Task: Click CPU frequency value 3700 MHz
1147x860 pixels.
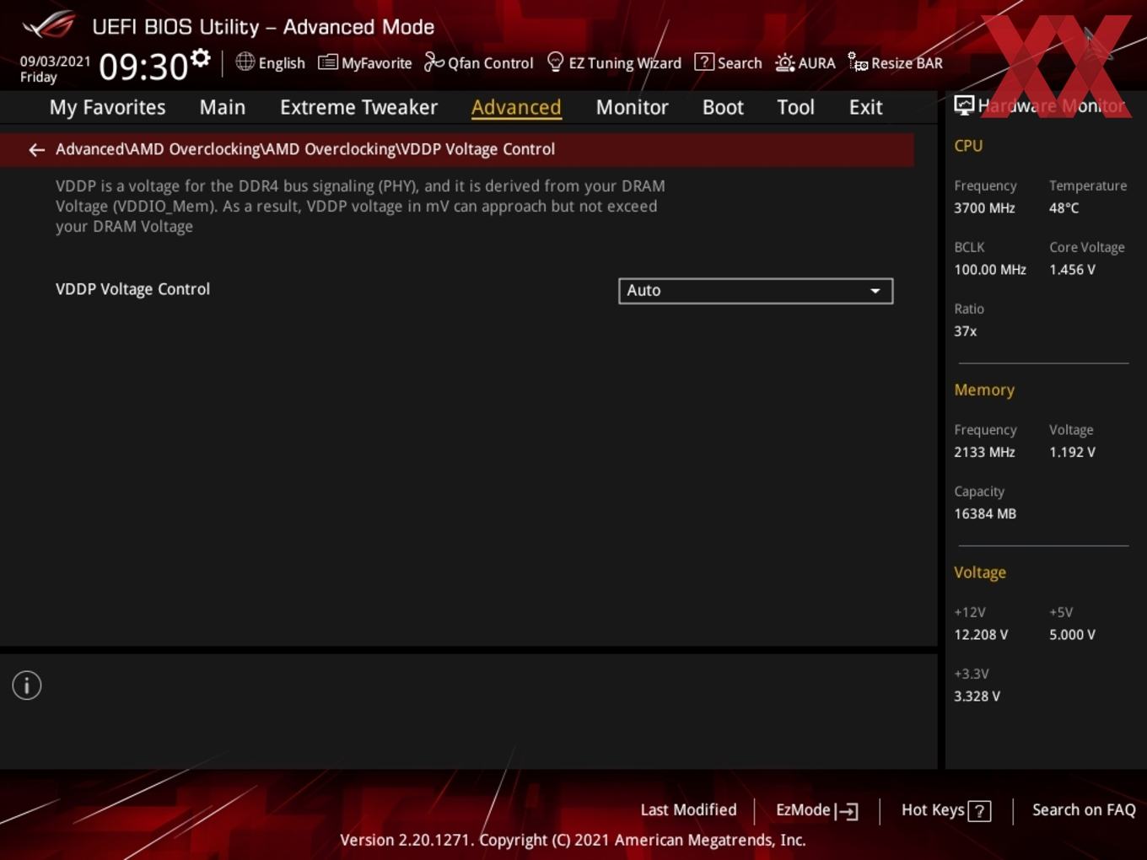Action: point(984,208)
